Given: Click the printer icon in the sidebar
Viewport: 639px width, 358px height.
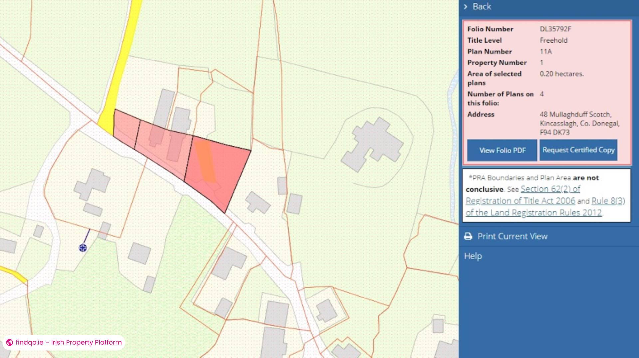Looking at the screenshot, I should coord(468,236).
